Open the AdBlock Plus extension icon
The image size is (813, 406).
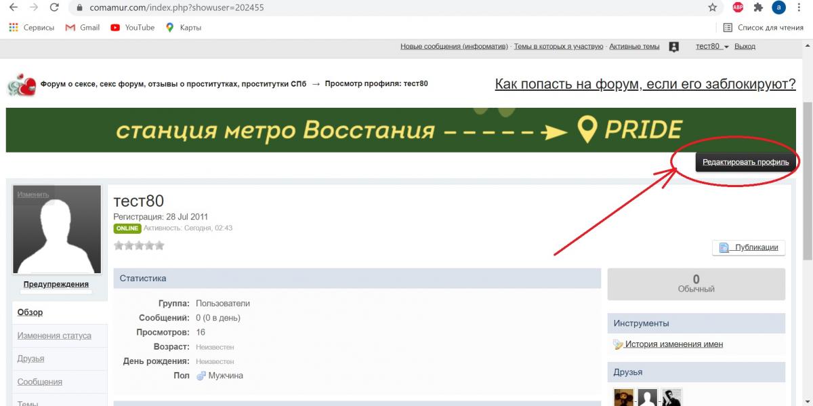(738, 8)
